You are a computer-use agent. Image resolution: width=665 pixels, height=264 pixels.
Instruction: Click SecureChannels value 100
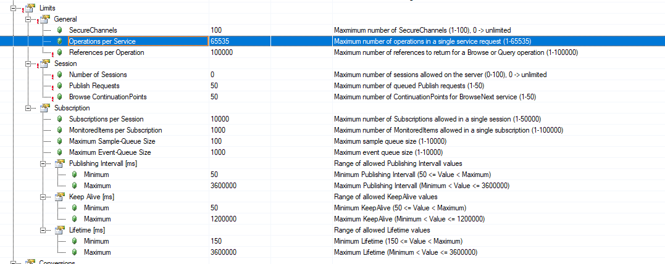click(216, 30)
